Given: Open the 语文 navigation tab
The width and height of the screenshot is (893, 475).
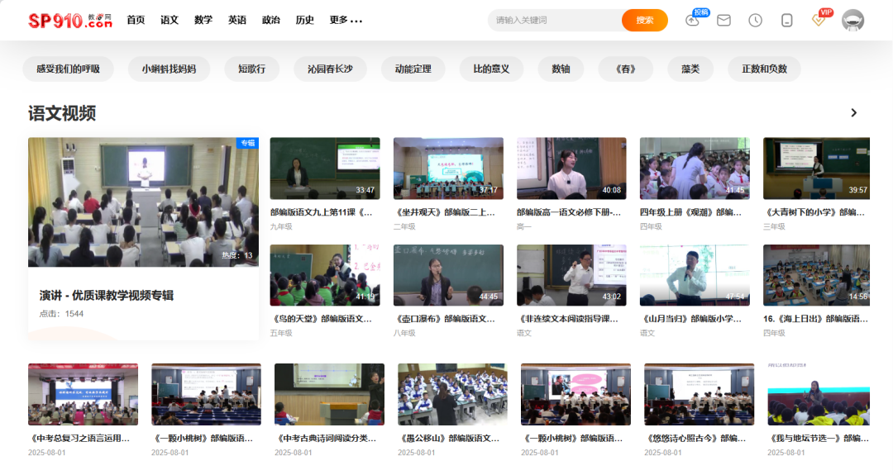Looking at the screenshot, I should (170, 20).
